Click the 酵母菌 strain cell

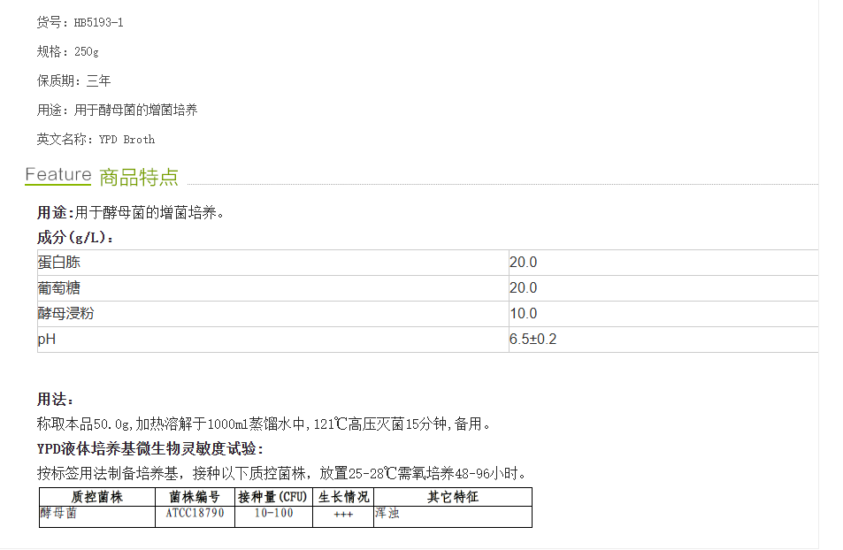(x=97, y=516)
